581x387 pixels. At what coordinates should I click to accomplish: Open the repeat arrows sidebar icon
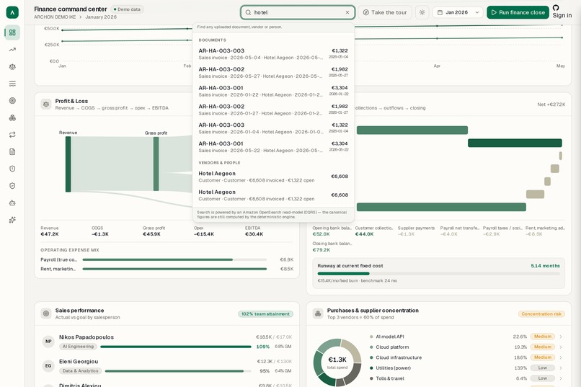pos(12,135)
